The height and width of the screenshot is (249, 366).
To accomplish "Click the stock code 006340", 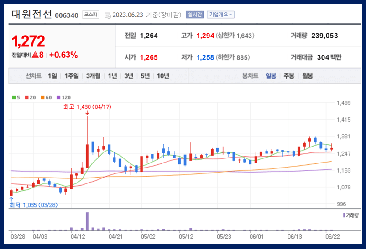I will [x=67, y=15].
